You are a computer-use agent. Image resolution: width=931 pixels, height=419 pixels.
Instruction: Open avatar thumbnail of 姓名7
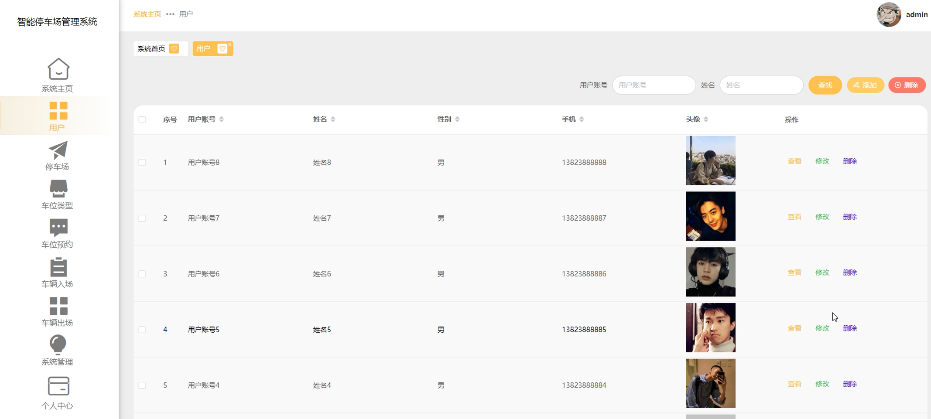pos(711,216)
